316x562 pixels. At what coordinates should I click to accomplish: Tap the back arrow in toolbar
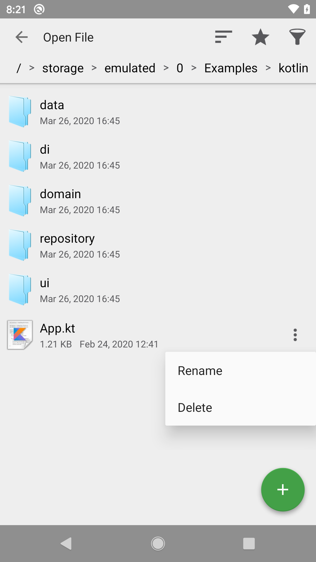[x=21, y=37]
